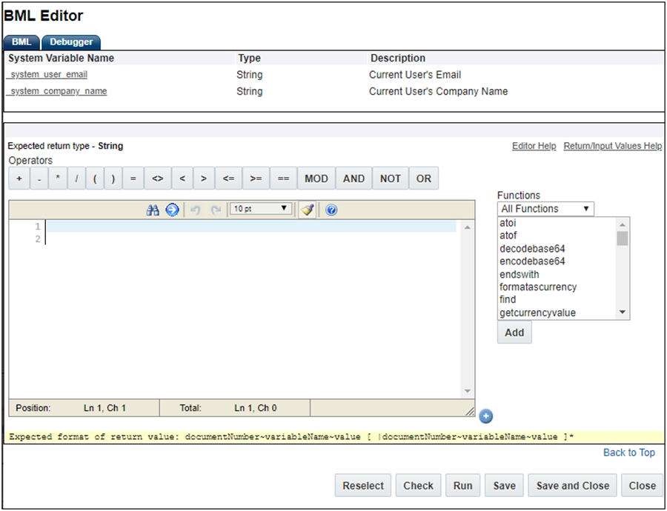Insert the NOT operator
Screen dimensions: 667x511
(x=391, y=178)
